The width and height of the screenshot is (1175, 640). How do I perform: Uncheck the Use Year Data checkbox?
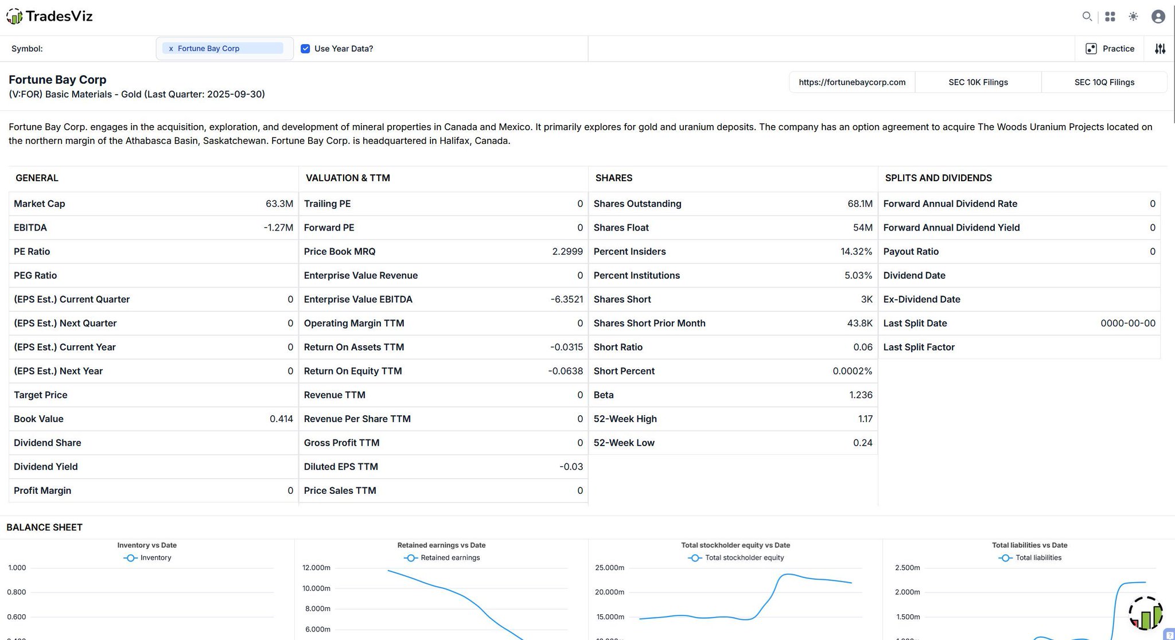click(x=305, y=49)
